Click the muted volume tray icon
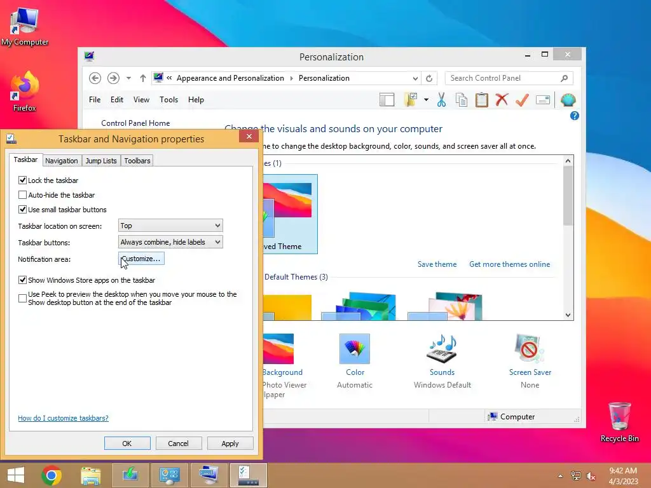 [591, 476]
